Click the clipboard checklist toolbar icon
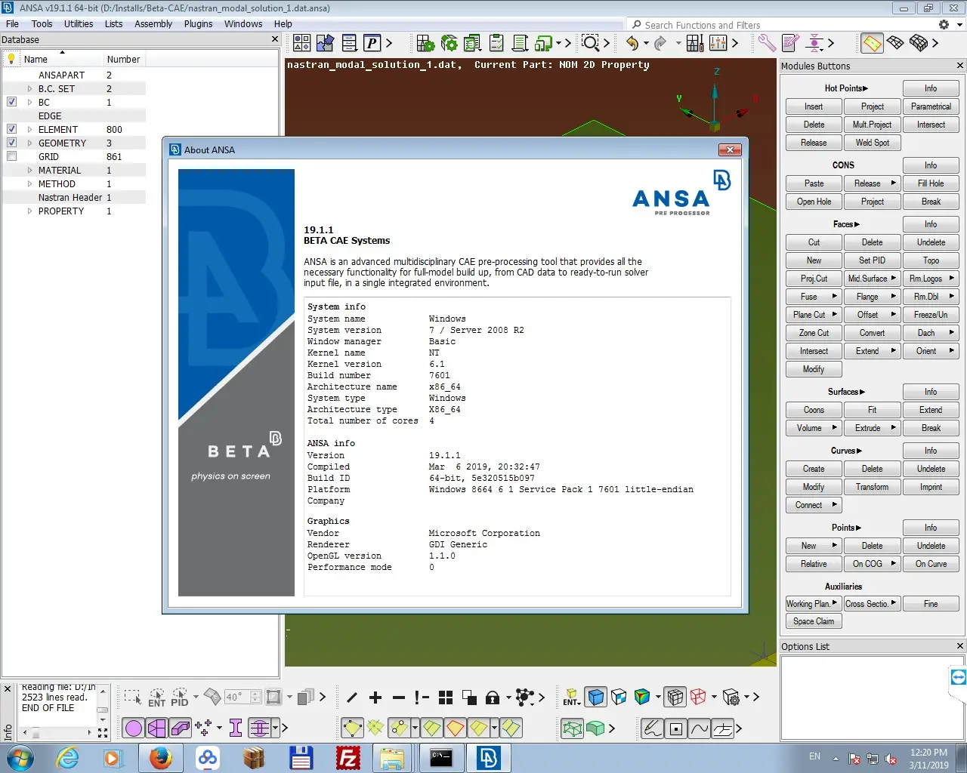 [496, 43]
